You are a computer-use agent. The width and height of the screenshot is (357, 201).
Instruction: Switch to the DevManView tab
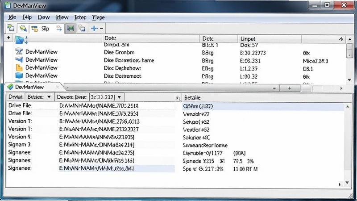pyautogui.click(x=29, y=87)
